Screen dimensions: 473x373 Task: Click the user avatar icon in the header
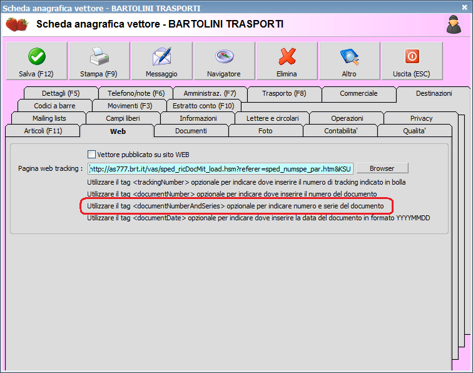tap(454, 24)
